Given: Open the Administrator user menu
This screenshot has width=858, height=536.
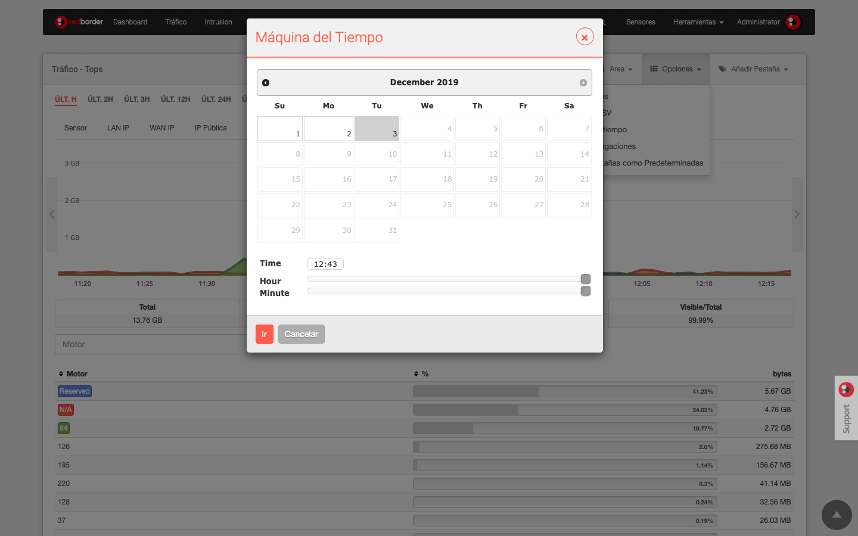Looking at the screenshot, I should pos(758,22).
